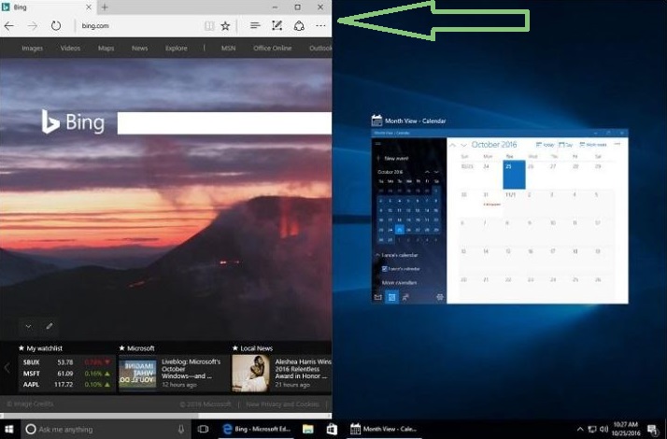Add bing.com to favorites with star icon
The image size is (667, 439).
(225, 26)
